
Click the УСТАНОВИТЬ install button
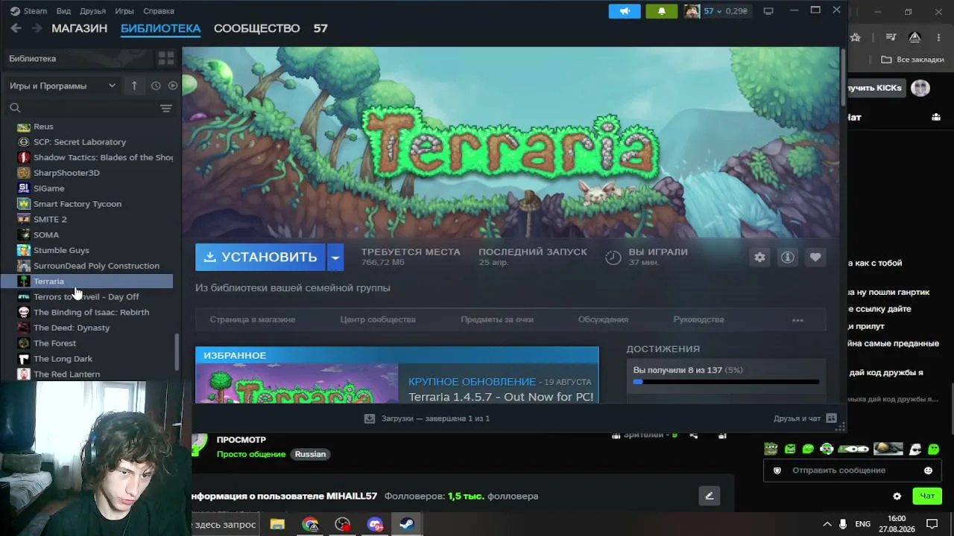pos(261,258)
